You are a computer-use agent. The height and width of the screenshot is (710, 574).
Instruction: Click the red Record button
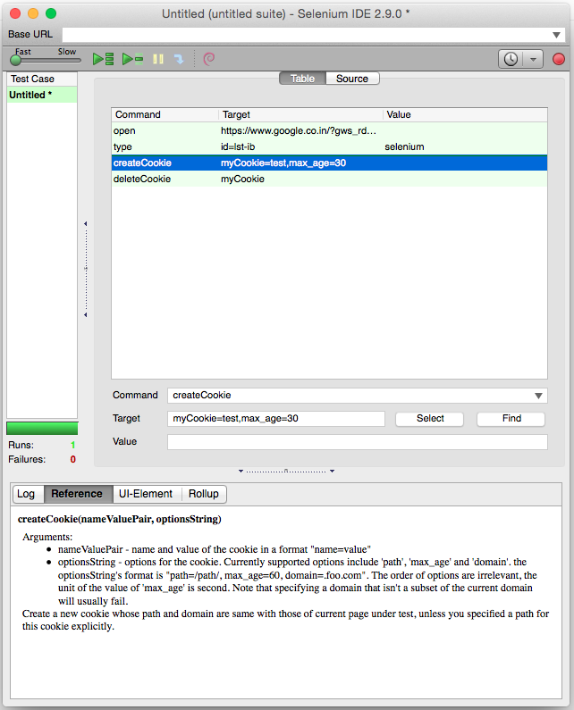pos(559,59)
